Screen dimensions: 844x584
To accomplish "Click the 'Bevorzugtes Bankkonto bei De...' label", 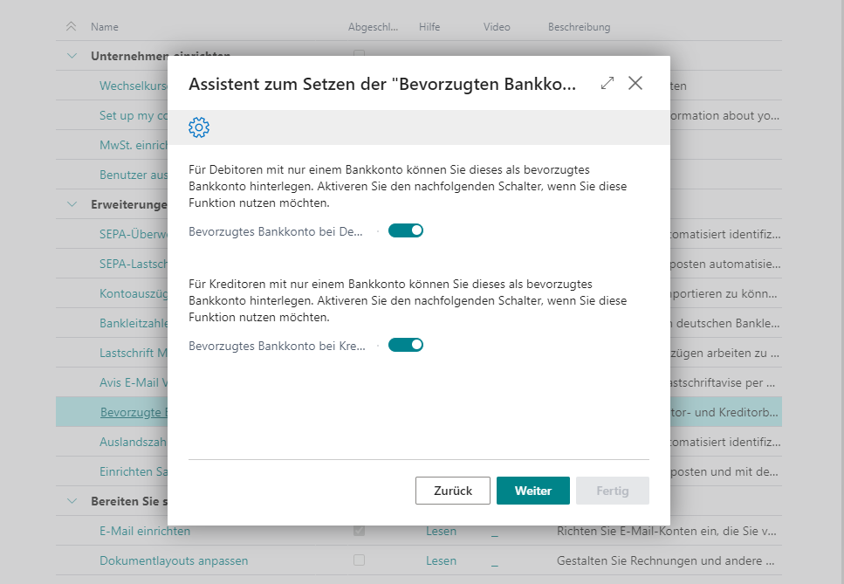I will (276, 231).
